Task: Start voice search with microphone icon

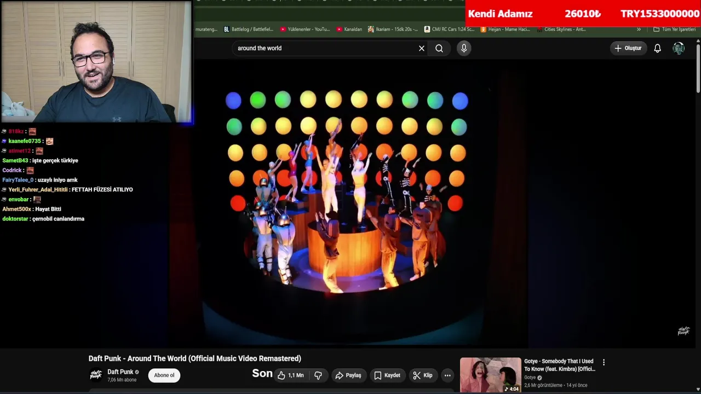Action: click(464, 48)
